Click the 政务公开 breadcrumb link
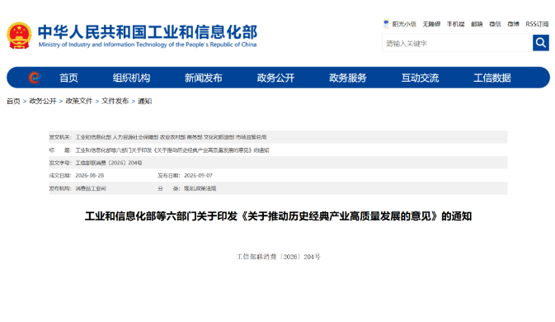The image size is (555, 322). 43,102
